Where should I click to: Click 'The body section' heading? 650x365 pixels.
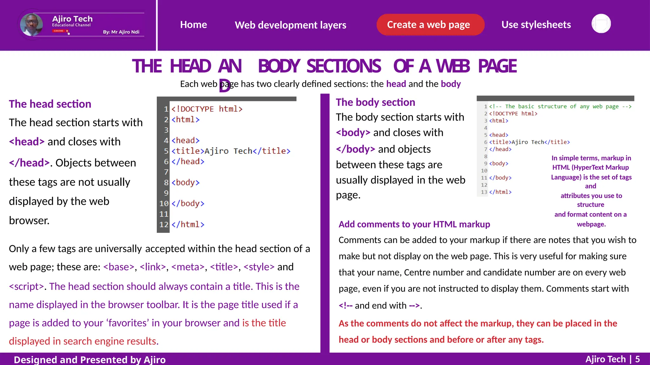375,102
